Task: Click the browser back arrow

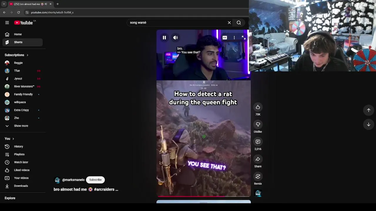Action: [x=4, y=12]
